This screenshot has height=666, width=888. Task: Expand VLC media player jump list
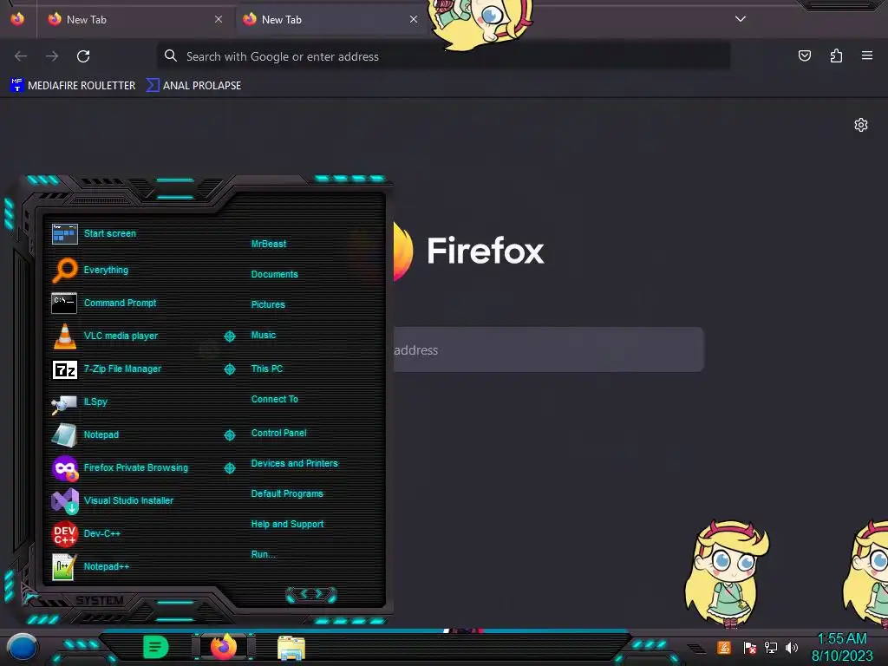tap(229, 336)
